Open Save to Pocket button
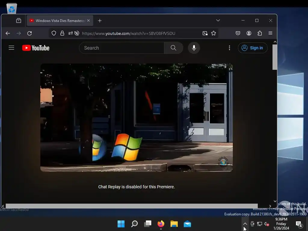The width and height of the screenshot is (308, 231). click(x=238, y=33)
